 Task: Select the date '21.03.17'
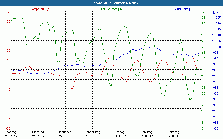pyautogui.click(x=38, y=136)
